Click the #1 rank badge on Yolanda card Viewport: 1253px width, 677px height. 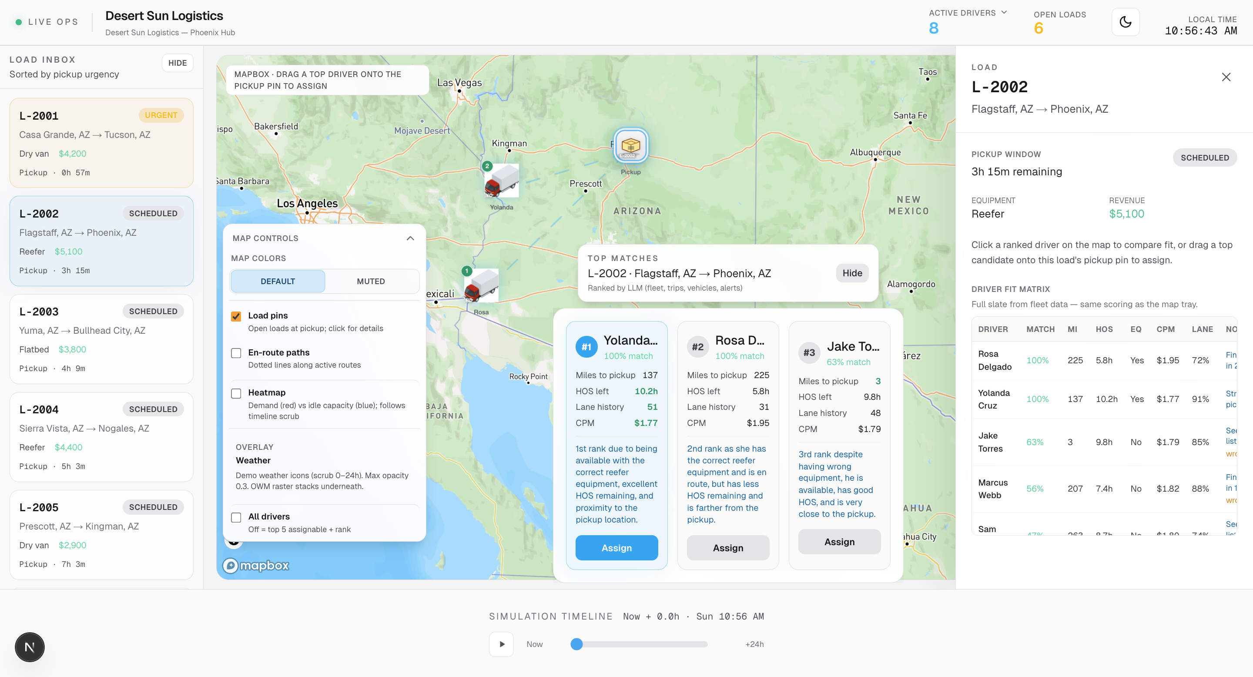[586, 347]
